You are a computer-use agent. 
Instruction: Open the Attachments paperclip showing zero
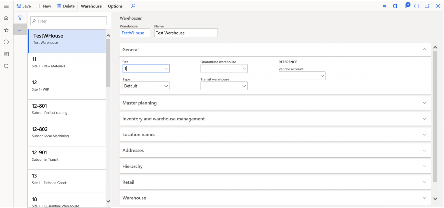pos(406,6)
